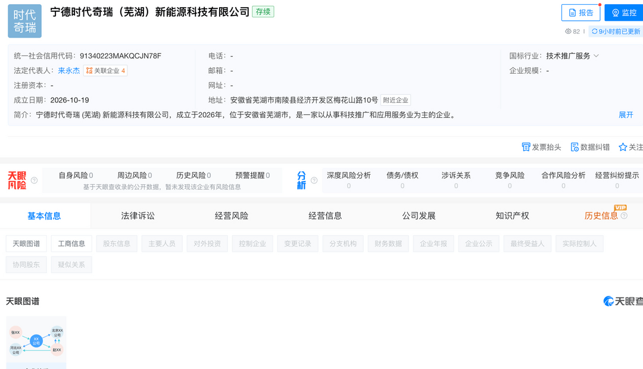Select 疑似关系 sub-section button
This screenshot has height=369, width=643.
(x=71, y=265)
